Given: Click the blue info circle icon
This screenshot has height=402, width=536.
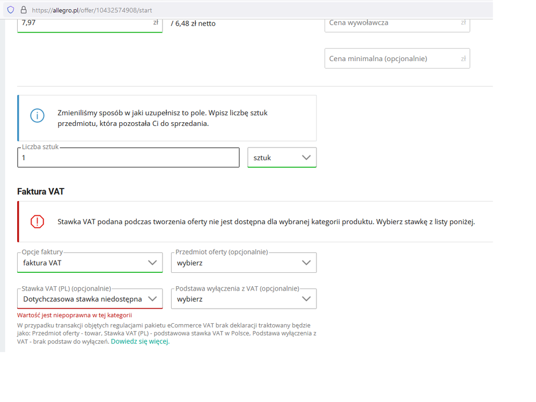Looking at the screenshot, I should pyautogui.click(x=37, y=115).
